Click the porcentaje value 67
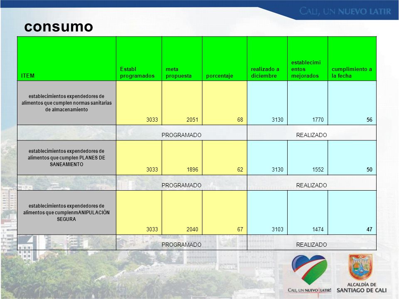 240,229
